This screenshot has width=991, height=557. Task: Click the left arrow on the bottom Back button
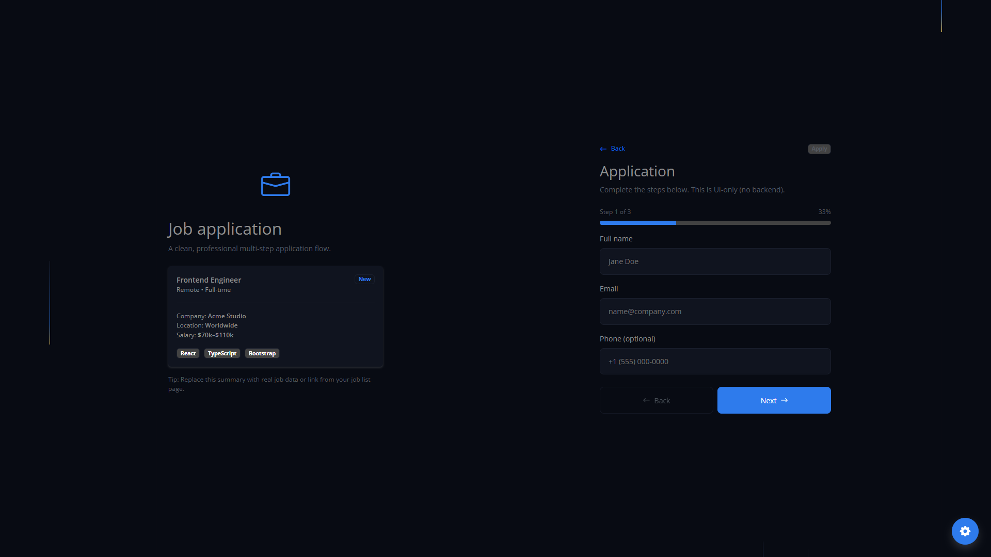[646, 400]
